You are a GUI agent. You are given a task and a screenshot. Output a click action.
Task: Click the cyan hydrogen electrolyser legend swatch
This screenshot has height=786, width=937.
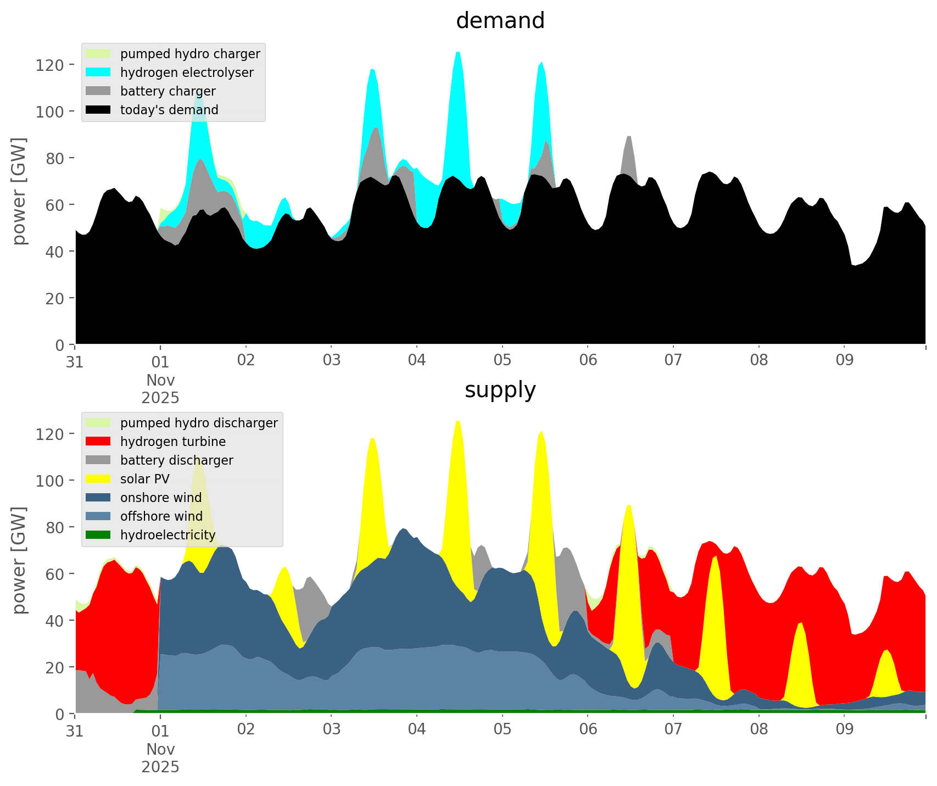click(98, 73)
